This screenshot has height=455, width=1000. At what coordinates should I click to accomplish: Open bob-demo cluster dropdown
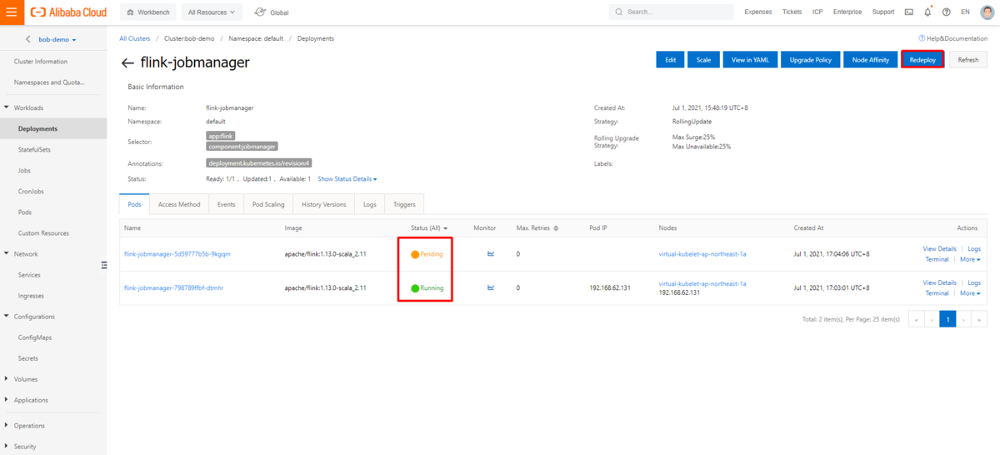click(57, 39)
